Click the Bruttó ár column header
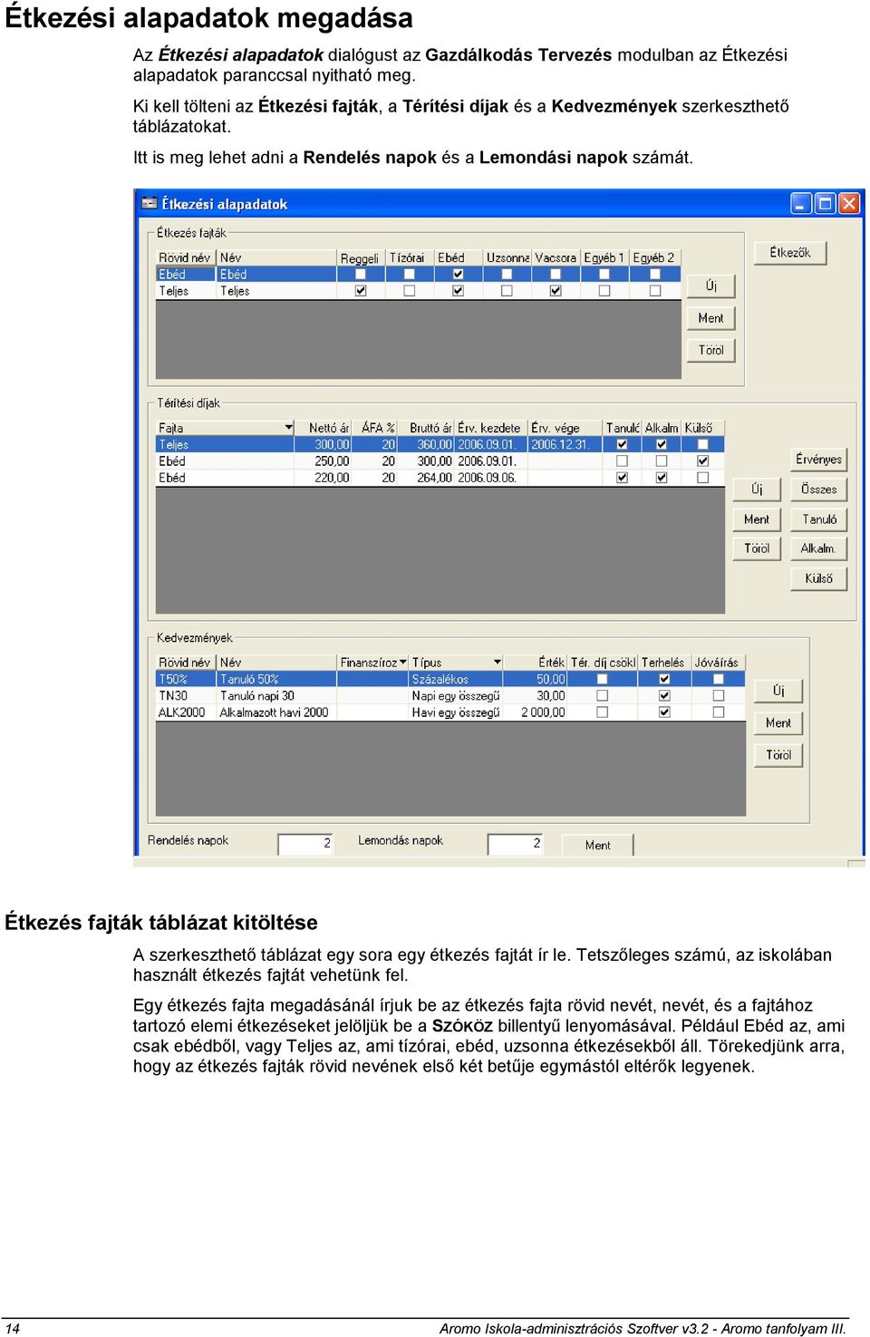Image resolution: width=870 pixels, height=1337 pixels. 427,427
